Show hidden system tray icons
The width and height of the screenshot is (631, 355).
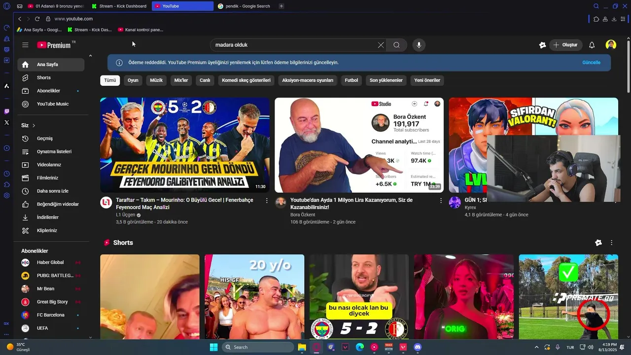coord(536,347)
